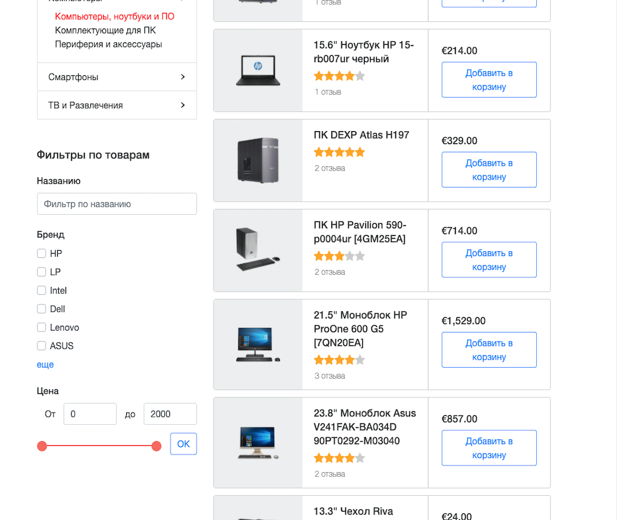This screenshot has height=520, width=617.
Task: Select Периферия и аксессуары subcategory
Action: click(108, 44)
